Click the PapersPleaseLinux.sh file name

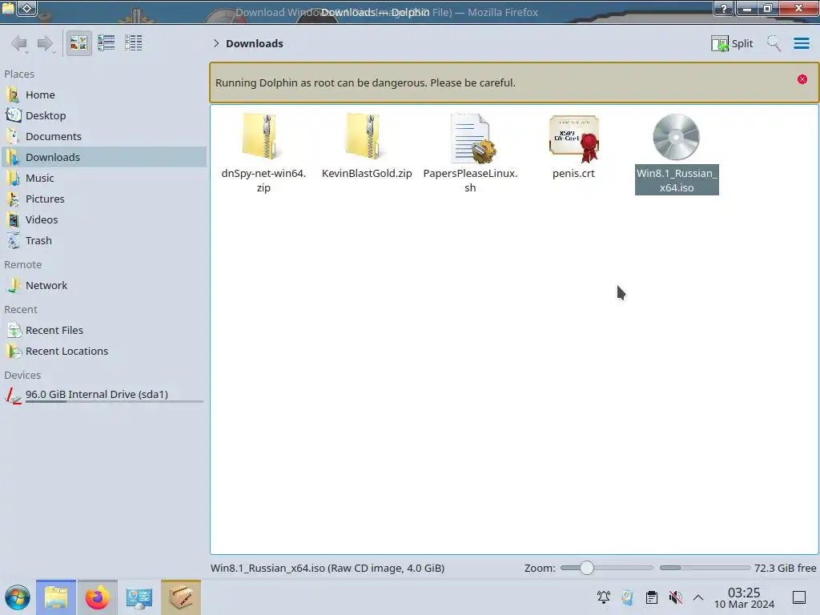tap(470, 180)
